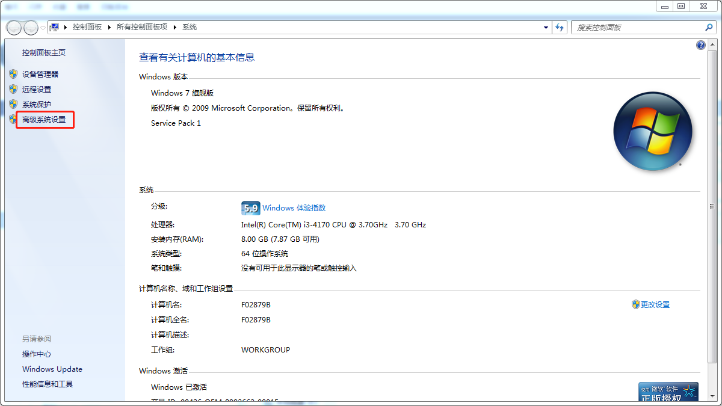Screen dimensions: 722x406
Task: Click the vertical scrollbar thumb
Action: [x=712, y=206]
